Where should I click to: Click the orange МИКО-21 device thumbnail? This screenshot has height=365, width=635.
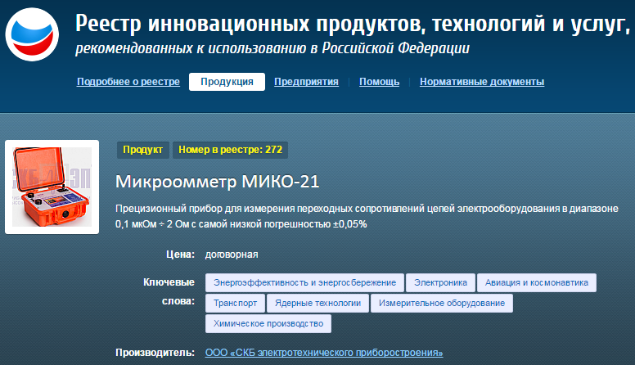click(52, 187)
